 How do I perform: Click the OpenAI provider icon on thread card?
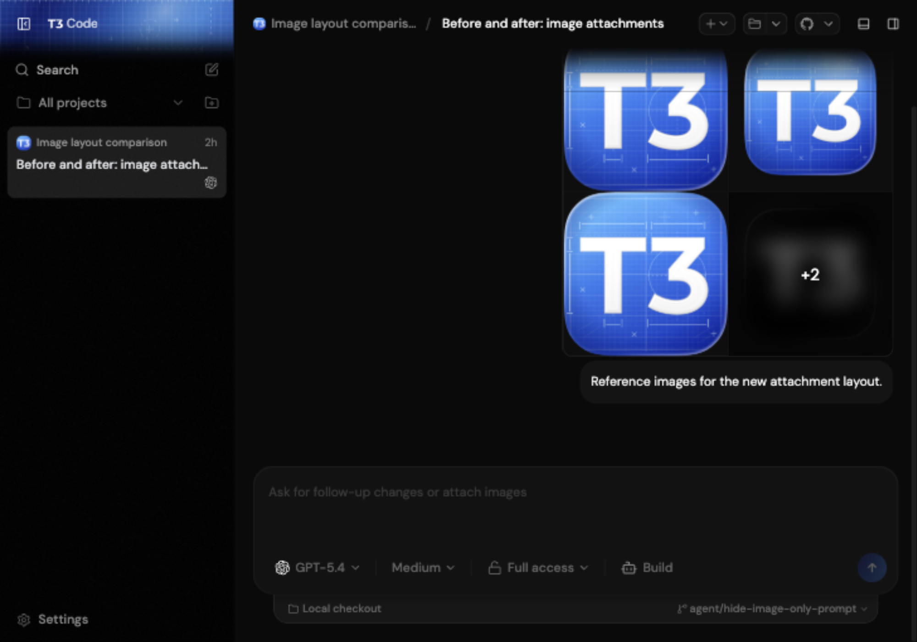(210, 183)
